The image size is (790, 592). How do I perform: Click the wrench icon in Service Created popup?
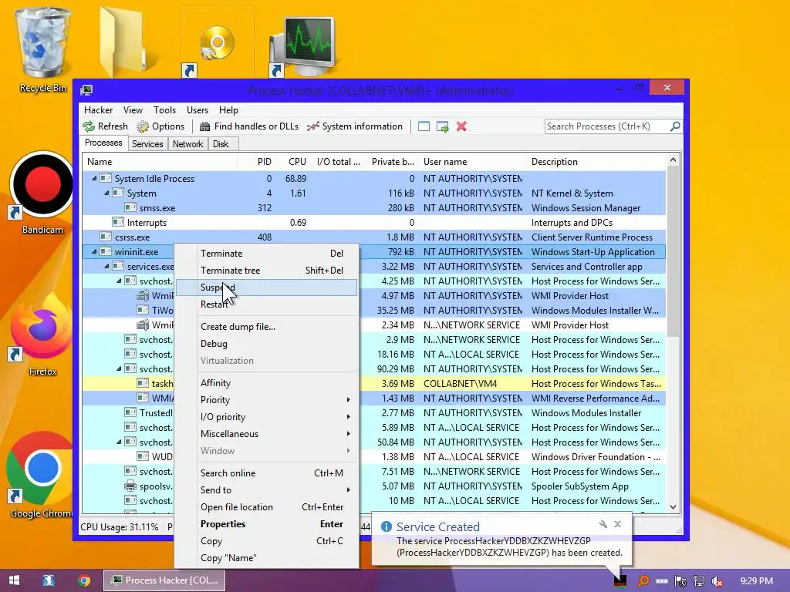pos(603,524)
